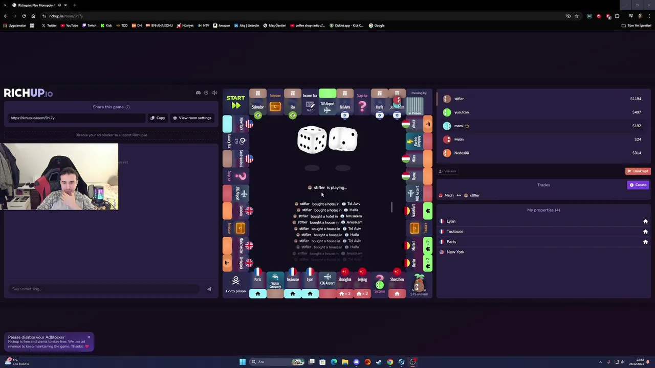Image resolution: width=655 pixels, height=368 pixels.
Task: Click the Tel Aviv property tile
Action: 345,103
